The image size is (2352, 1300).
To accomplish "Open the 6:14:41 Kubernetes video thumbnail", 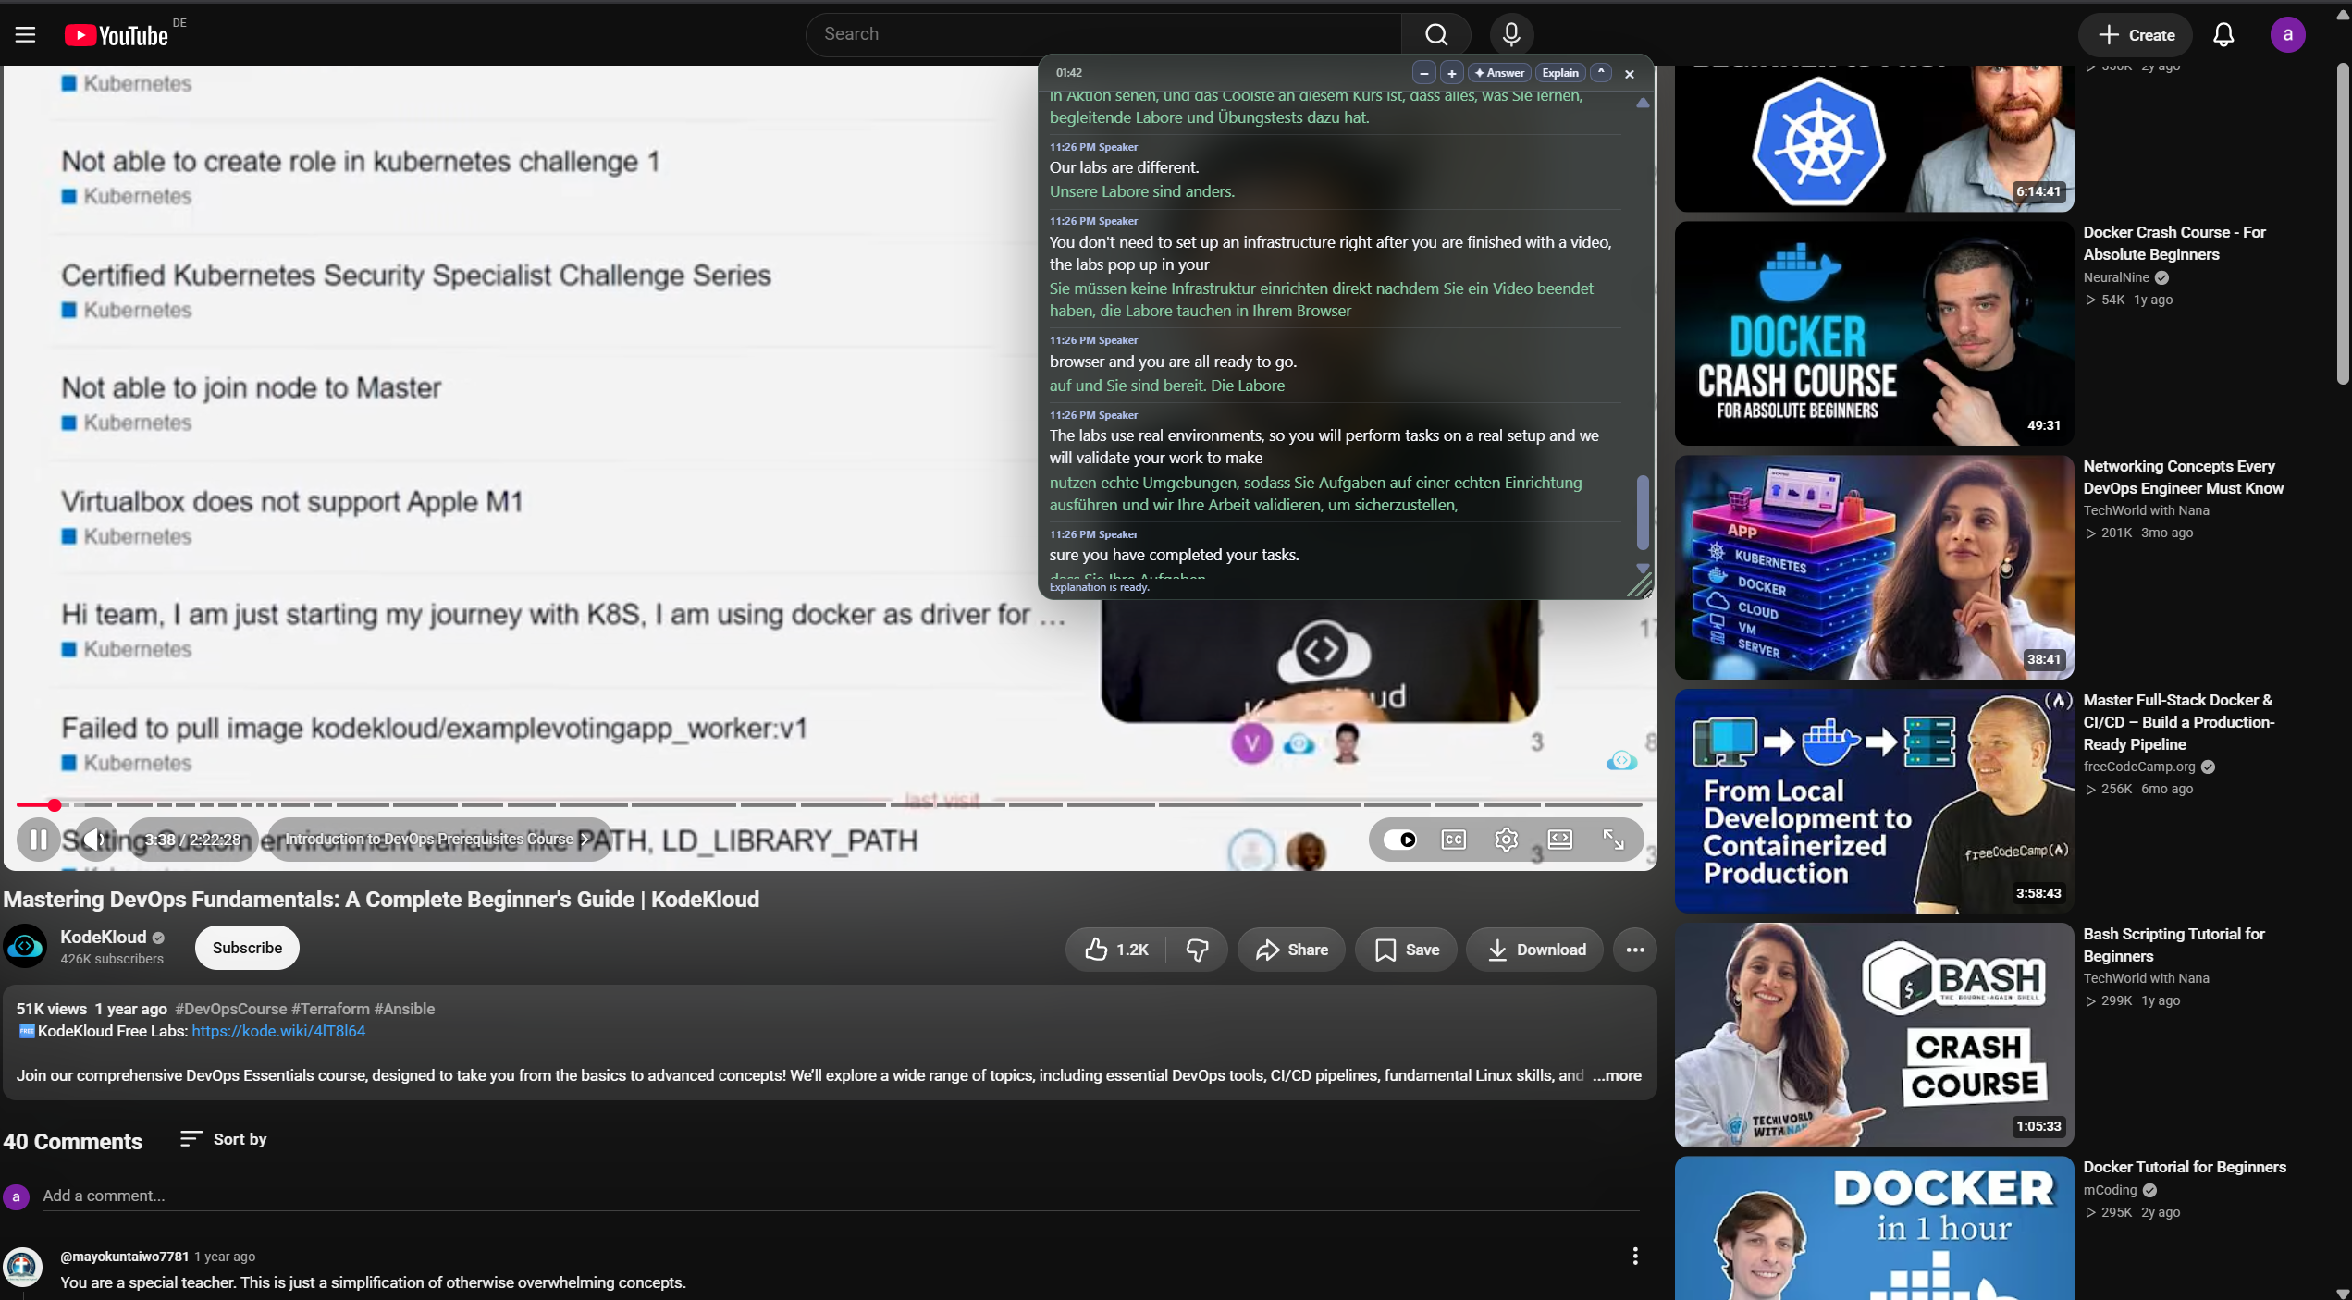I will [x=1874, y=138].
